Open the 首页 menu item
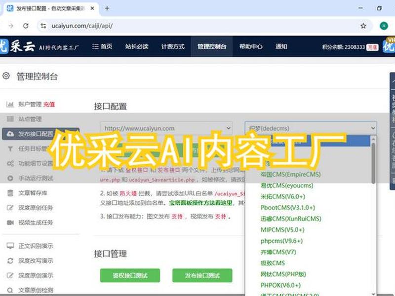 point(102,46)
